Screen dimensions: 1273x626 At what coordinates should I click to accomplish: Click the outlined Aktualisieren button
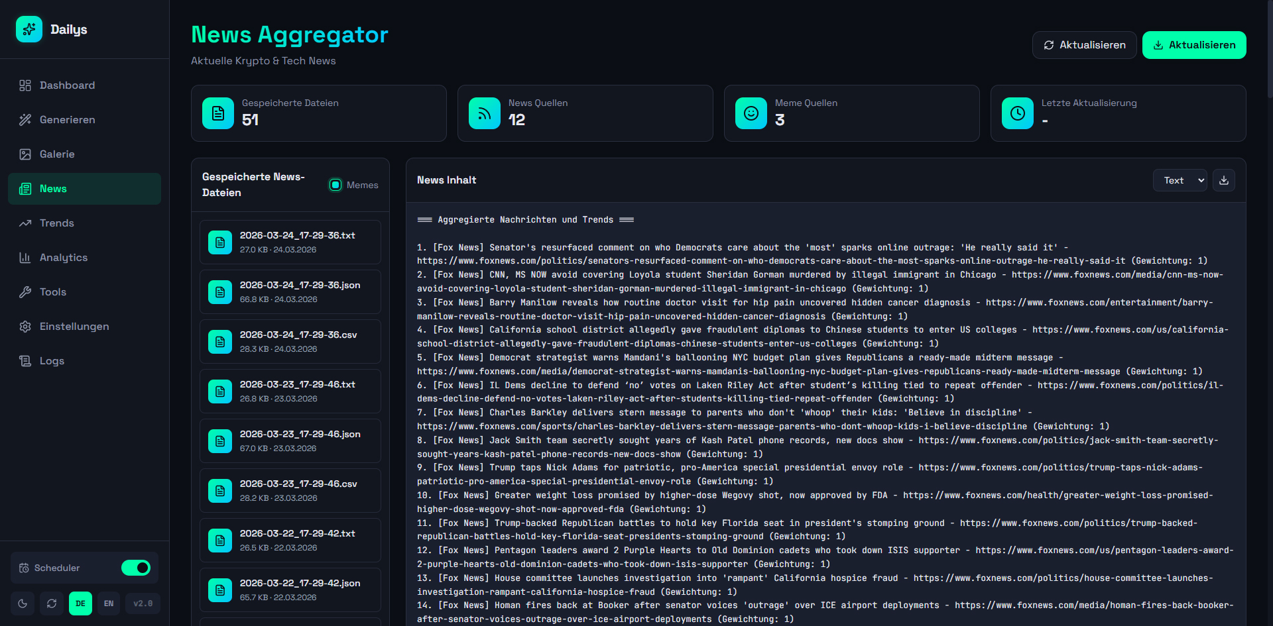pyautogui.click(x=1084, y=45)
